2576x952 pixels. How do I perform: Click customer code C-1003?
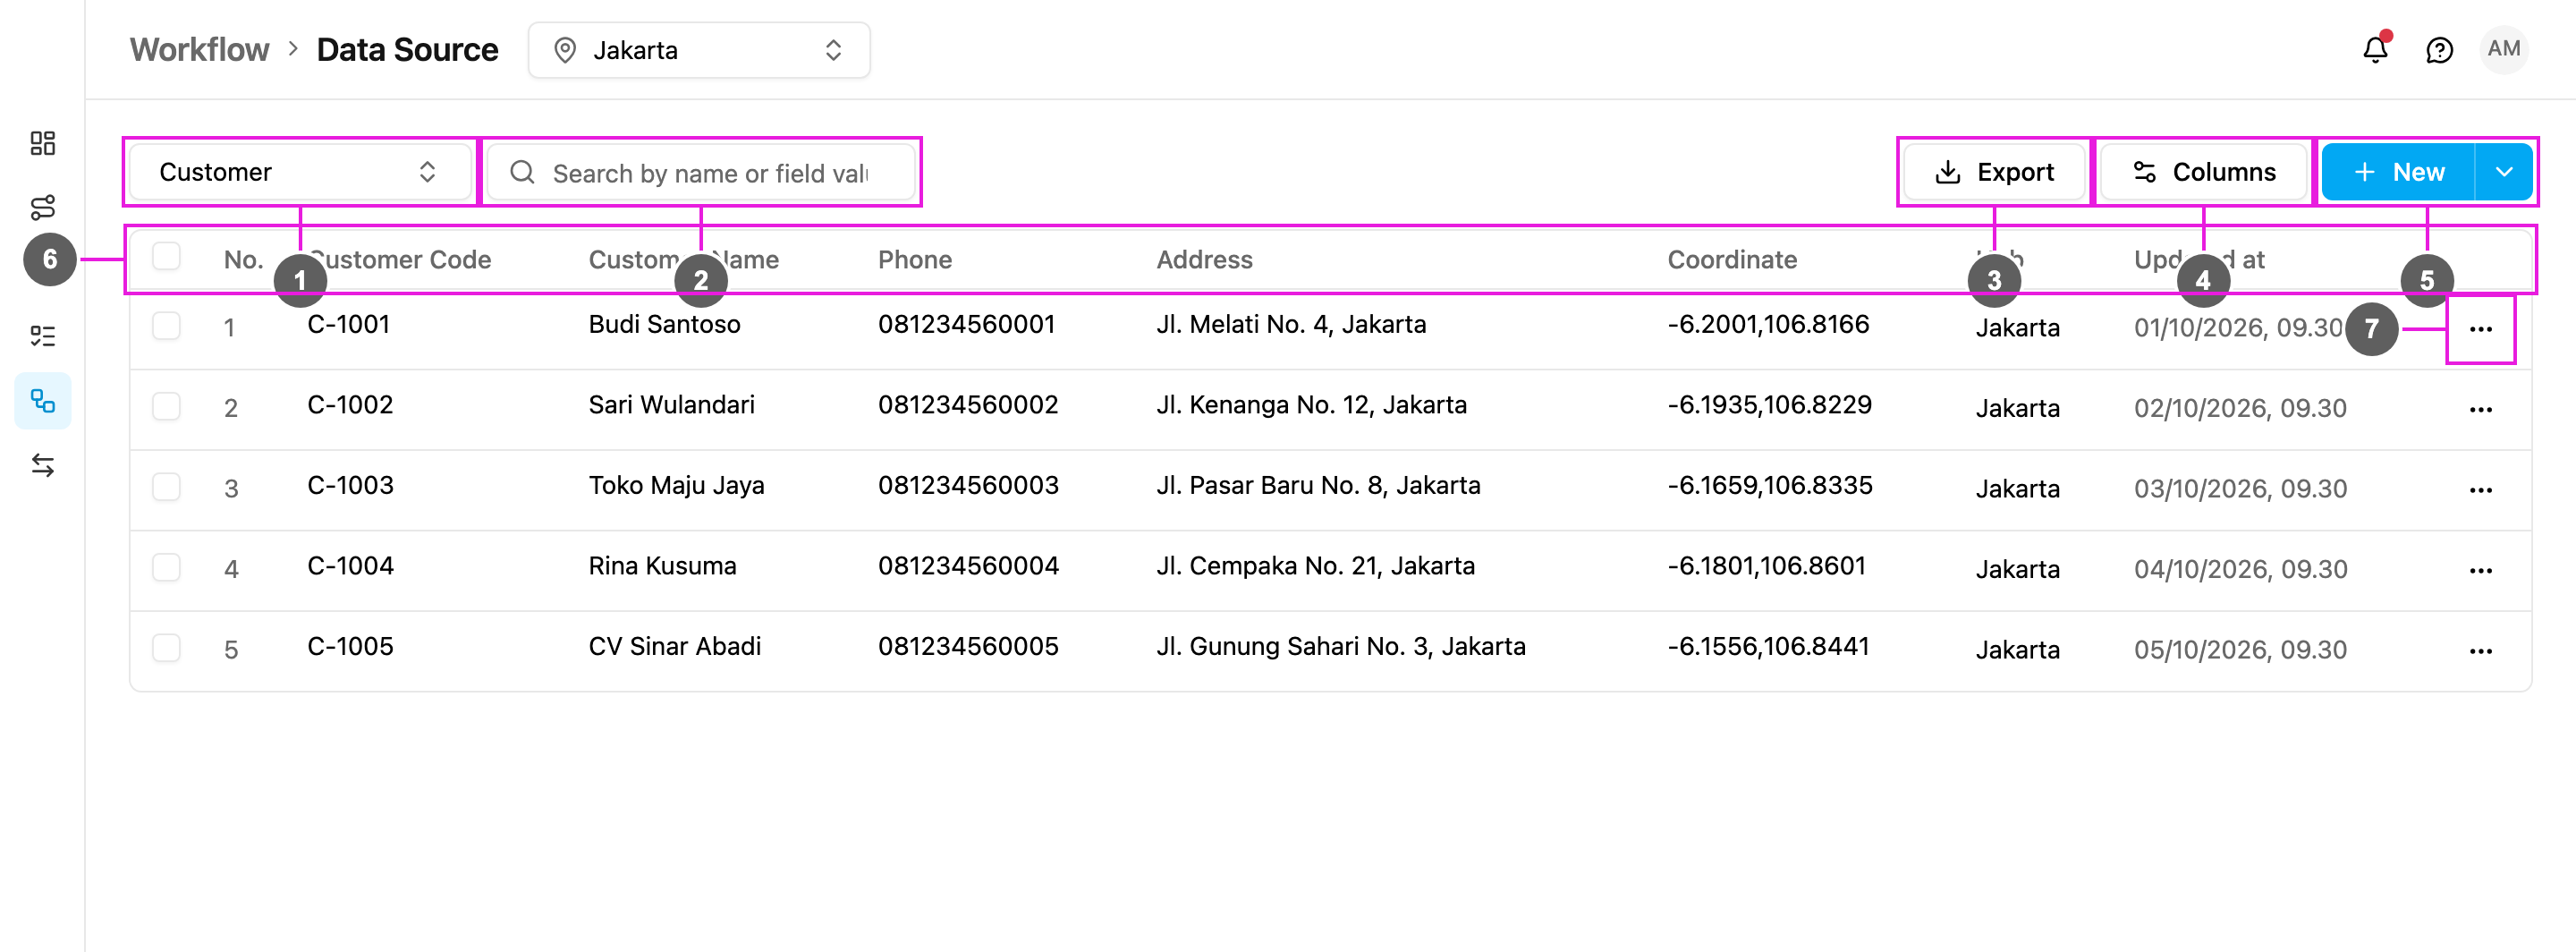[x=350, y=485]
